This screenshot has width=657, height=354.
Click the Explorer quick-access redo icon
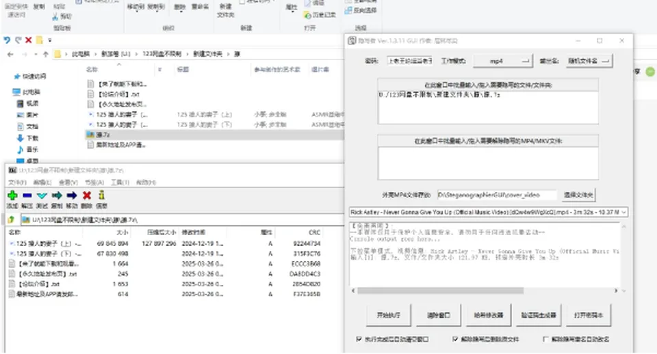click(x=18, y=40)
